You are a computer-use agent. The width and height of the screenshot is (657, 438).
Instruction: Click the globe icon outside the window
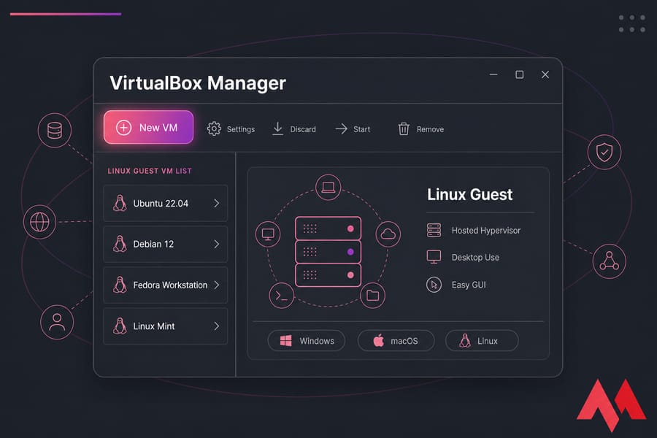pyautogui.click(x=40, y=222)
